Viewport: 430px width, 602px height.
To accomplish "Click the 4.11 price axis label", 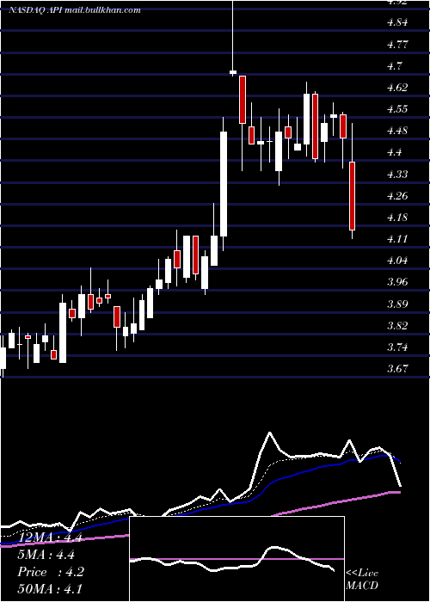I will pos(397,239).
